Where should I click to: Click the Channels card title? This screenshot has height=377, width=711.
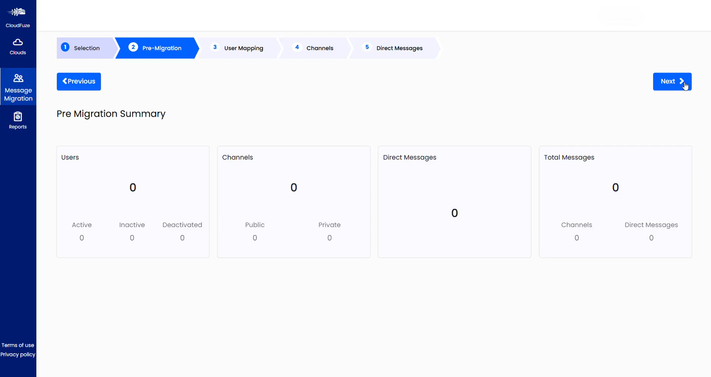coord(237,157)
